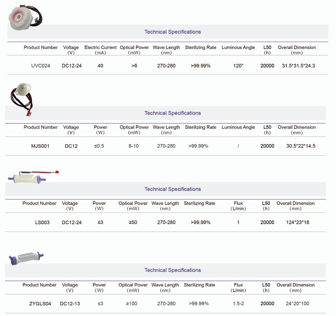Click the ≥50 optical power value
The width and height of the screenshot is (336, 316).
[x=133, y=222]
